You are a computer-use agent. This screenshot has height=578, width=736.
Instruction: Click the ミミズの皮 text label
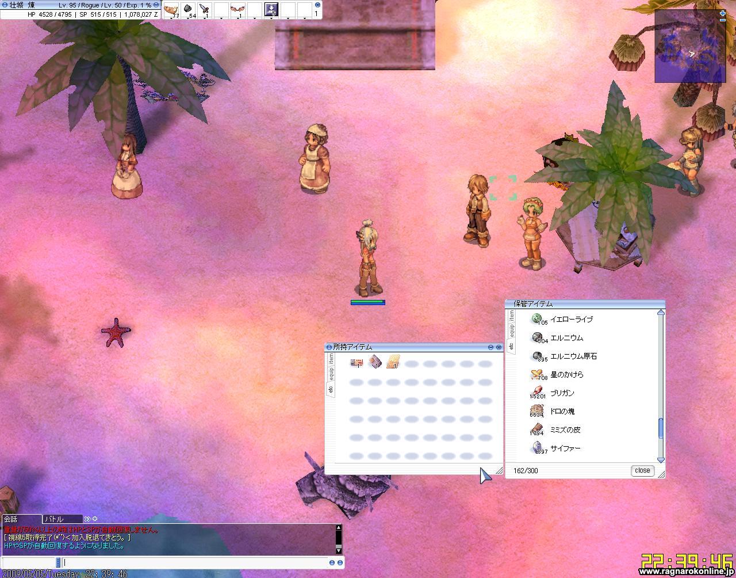pyautogui.click(x=565, y=429)
